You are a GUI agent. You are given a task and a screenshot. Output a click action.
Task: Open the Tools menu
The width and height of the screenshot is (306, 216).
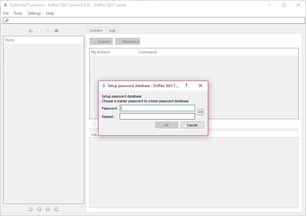18,13
